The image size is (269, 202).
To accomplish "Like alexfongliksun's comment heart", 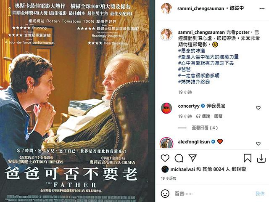I will click(x=258, y=144).
